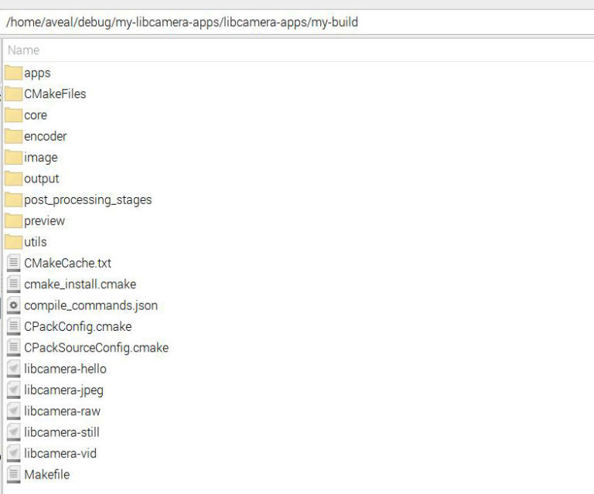Click the CMakeCache.txt file icon

pos(13,263)
